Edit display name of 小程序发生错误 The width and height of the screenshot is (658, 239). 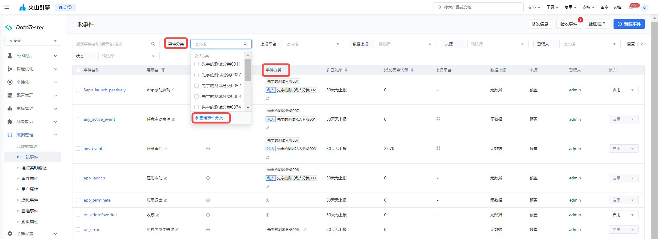[x=177, y=229]
